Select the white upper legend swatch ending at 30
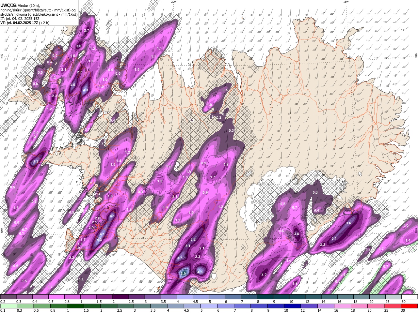 pos(393,297)
